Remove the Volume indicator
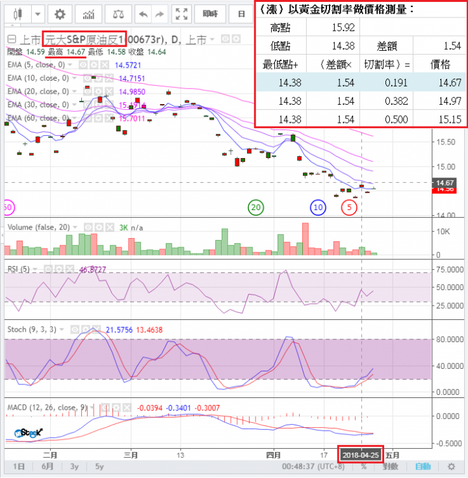 [x=109, y=227]
